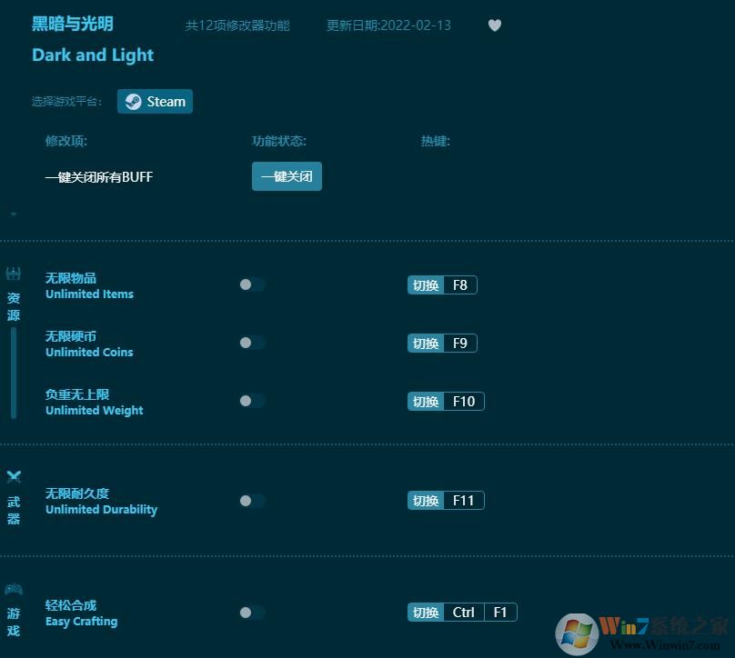This screenshot has width=735, height=658.
Task: Click the Unlimited Durability label
Action: [101, 510]
